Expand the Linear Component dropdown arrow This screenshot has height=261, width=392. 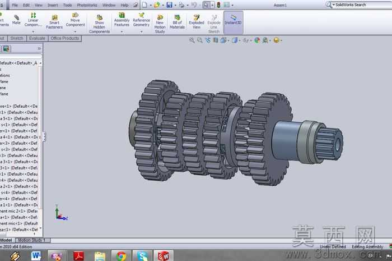pos(33,32)
